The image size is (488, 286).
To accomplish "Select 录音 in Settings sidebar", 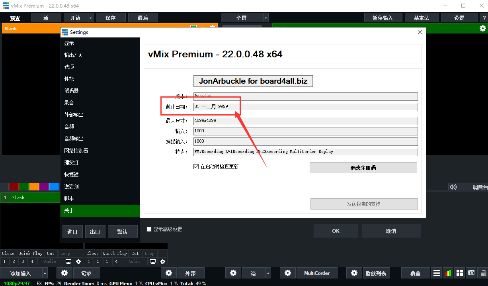I will point(100,103).
